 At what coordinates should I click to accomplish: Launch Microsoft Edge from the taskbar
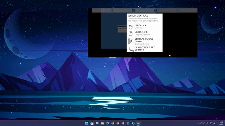click(x=107, y=123)
